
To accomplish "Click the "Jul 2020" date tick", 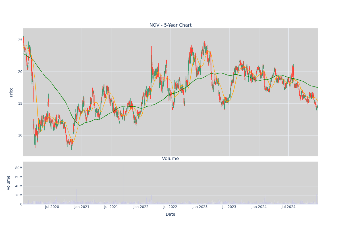I will tap(52, 207).
